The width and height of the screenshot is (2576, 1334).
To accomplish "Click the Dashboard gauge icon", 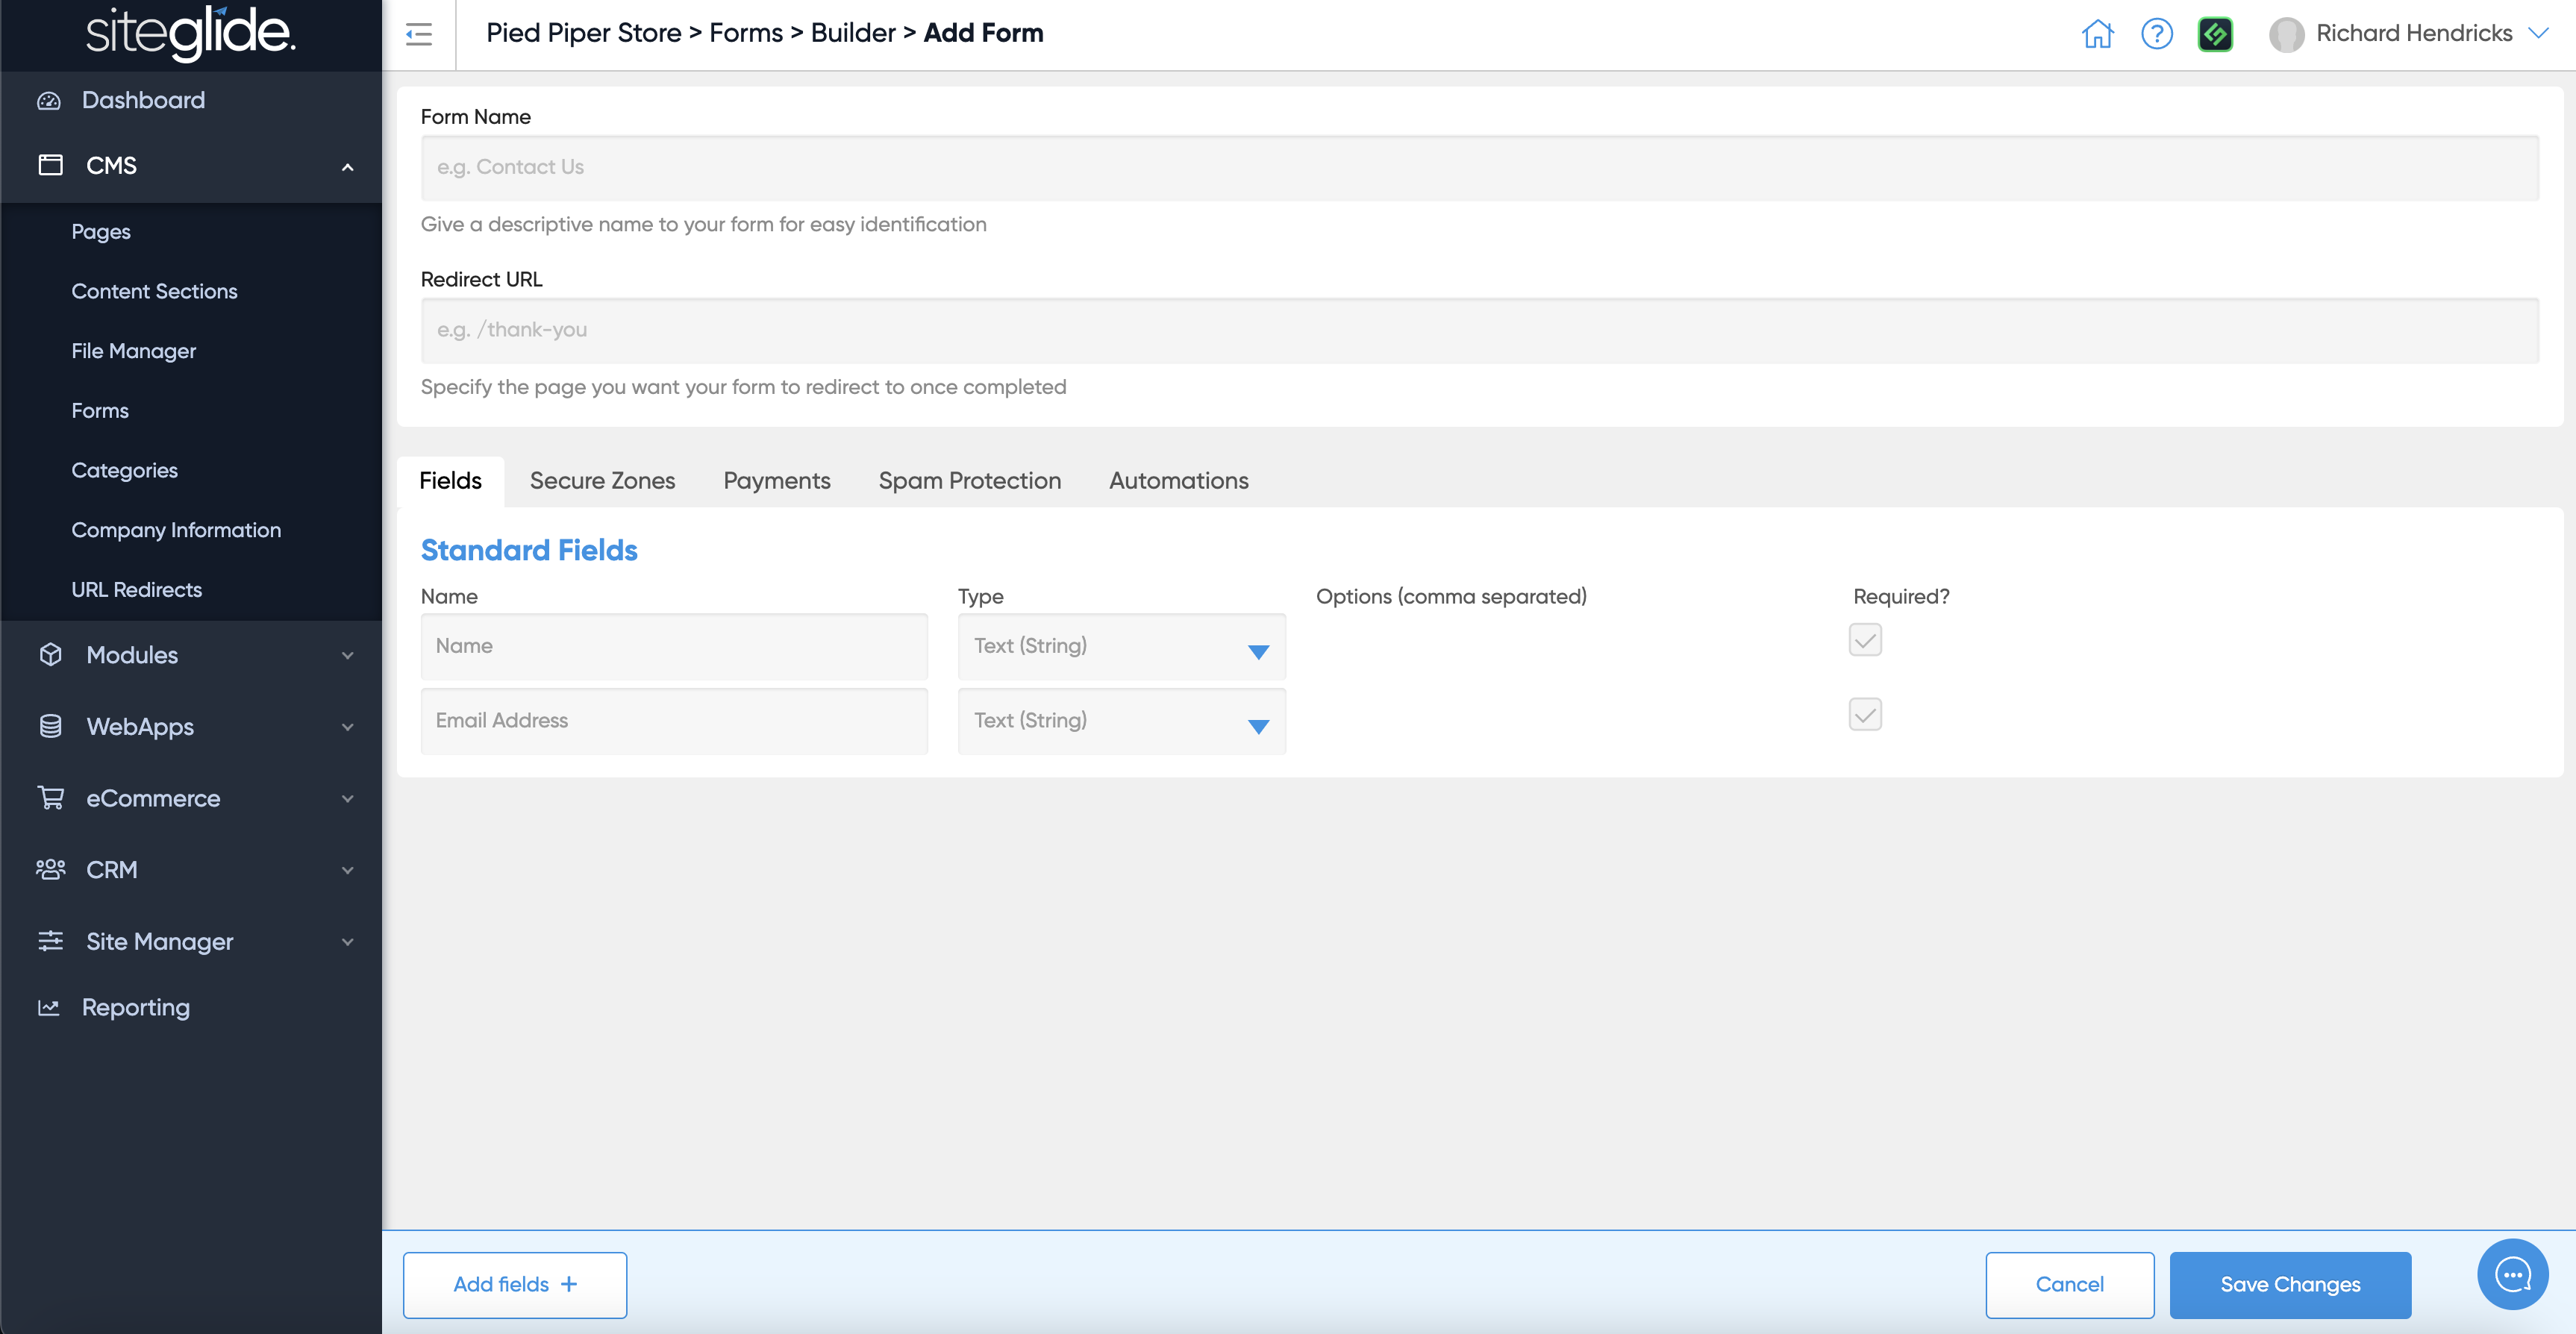I will point(49,100).
